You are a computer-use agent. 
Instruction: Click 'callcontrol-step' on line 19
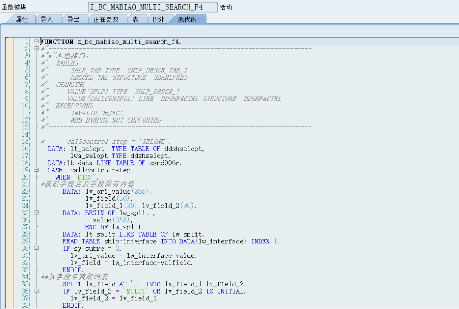[x=101, y=170]
